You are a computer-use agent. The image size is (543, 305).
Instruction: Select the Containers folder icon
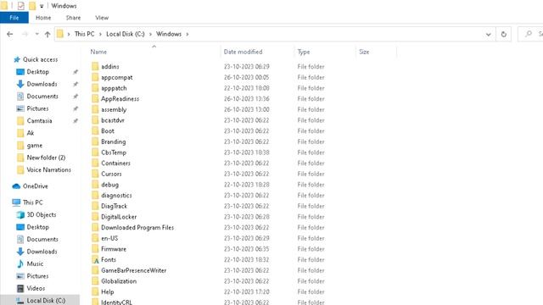(x=95, y=163)
